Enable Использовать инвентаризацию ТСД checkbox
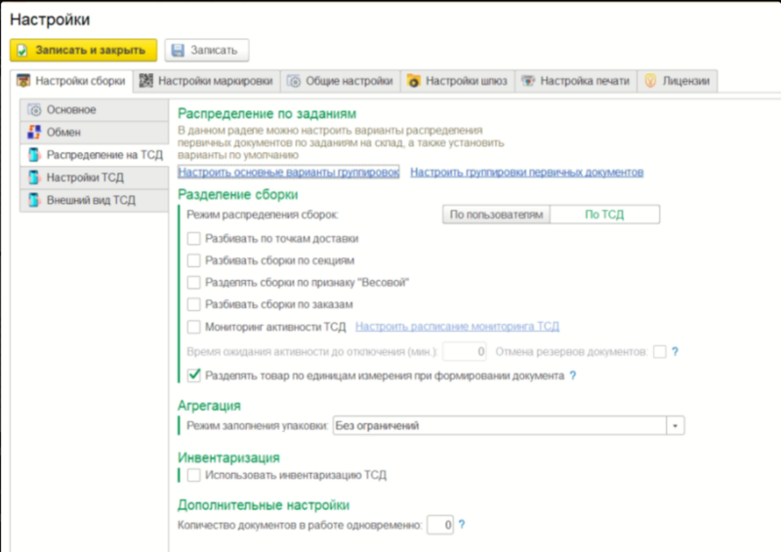The image size is (781, 552). pos(194,475)
